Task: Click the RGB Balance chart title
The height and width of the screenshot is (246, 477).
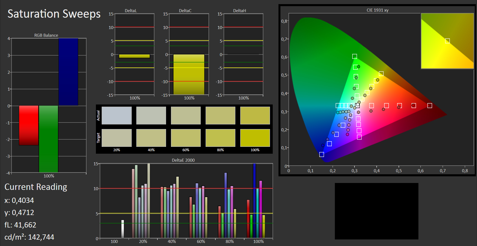Action: point(46,35)
